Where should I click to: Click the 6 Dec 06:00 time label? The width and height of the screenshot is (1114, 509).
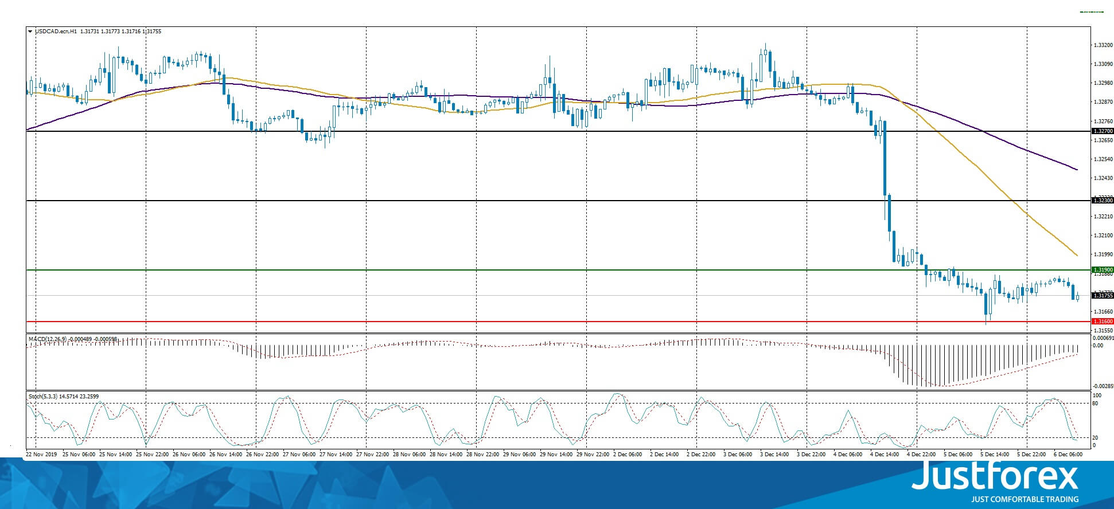[x=1068, y=454]
